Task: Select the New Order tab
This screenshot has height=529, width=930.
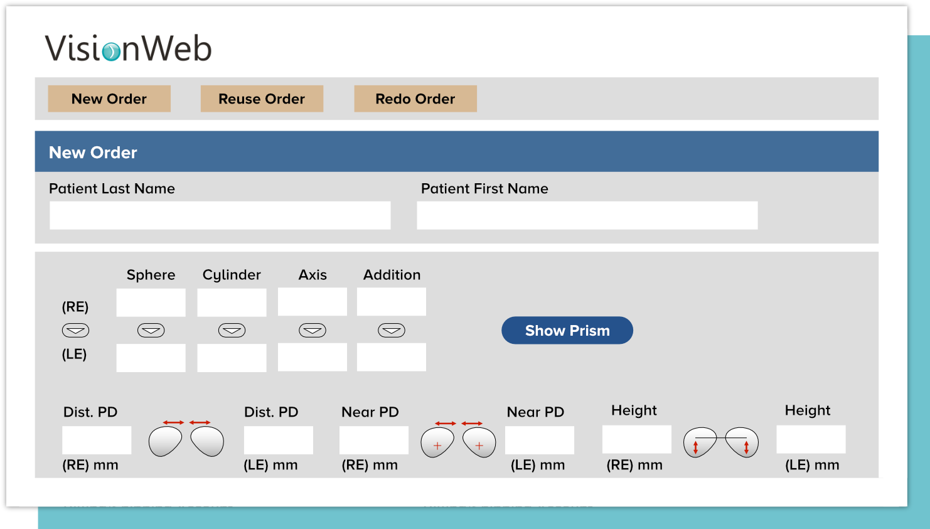Action: pos(109,99)
